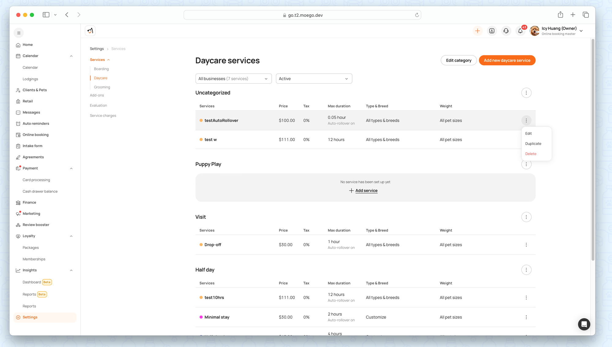
Task: Collapse the Calendar sidebar section
Action: click(71, 56)
